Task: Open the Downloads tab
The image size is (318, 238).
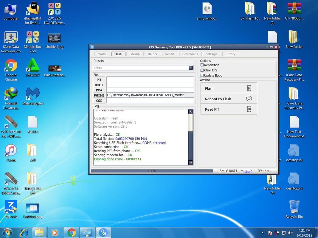Action: click(x=190, y=54)
